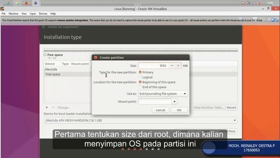Add partition with the plus icon

click(47, 108)
